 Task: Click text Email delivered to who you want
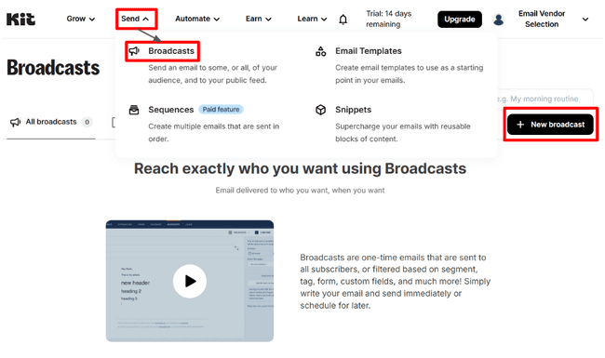[300, 191]
